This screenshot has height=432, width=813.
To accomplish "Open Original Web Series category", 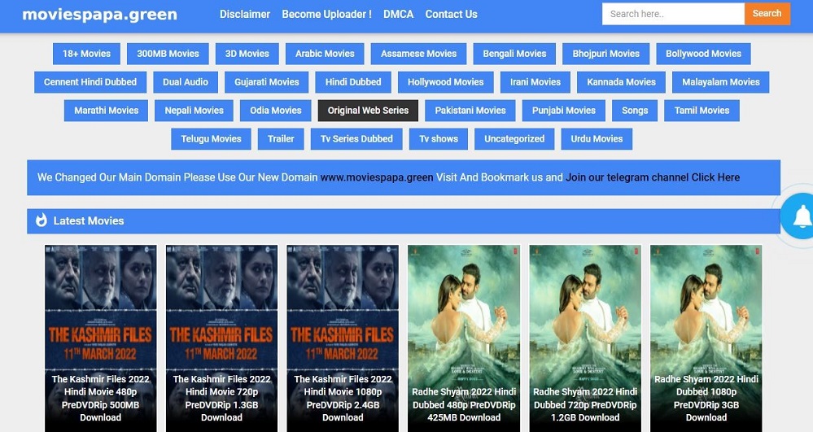I will (368, 111).
